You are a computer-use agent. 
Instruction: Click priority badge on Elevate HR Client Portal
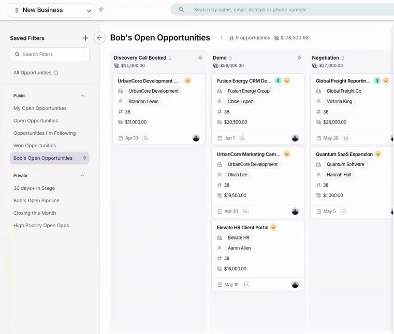pyautogui.click(x=273, y=227)
